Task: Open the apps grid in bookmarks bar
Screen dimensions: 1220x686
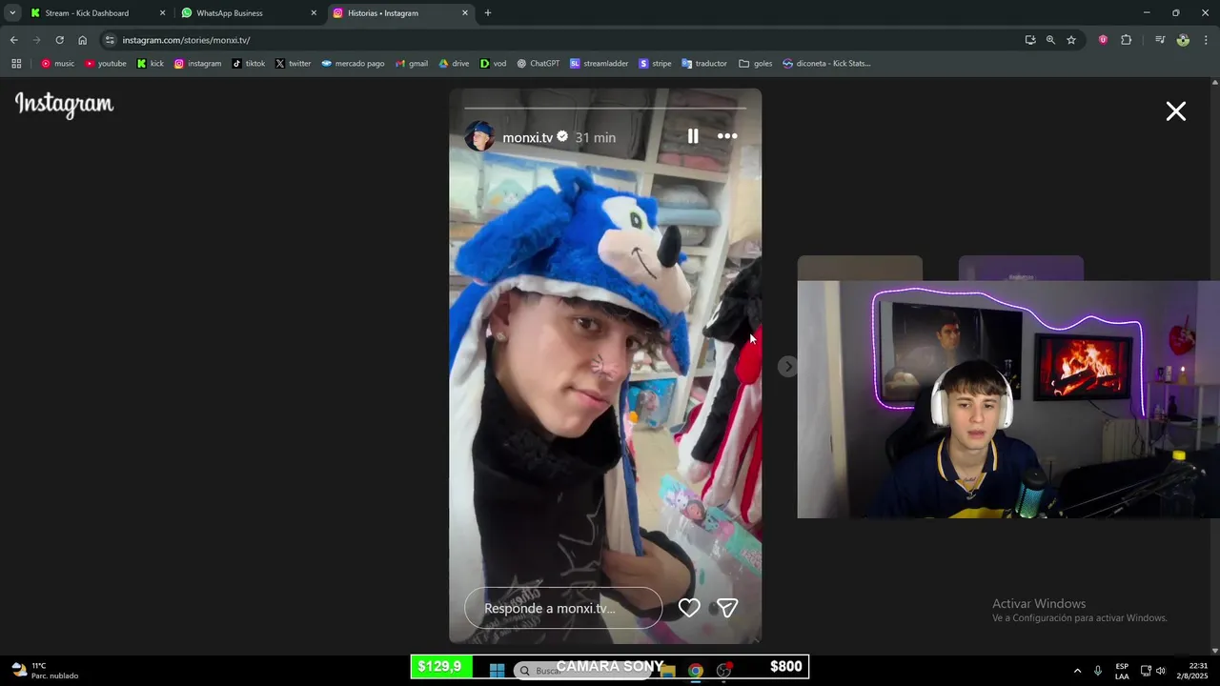Action: (16, 64)
